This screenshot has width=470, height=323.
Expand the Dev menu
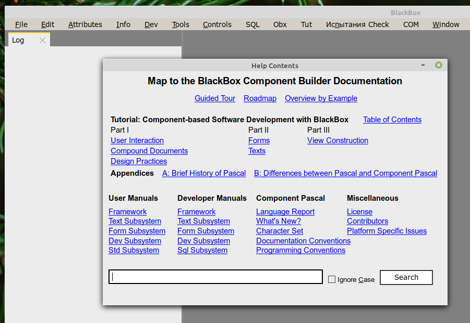[x=151, y=24]
